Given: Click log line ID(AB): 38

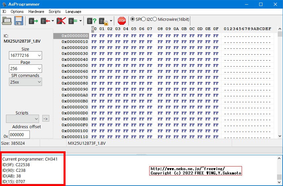Looking at the screenshot, I should (x=12, y=176).
